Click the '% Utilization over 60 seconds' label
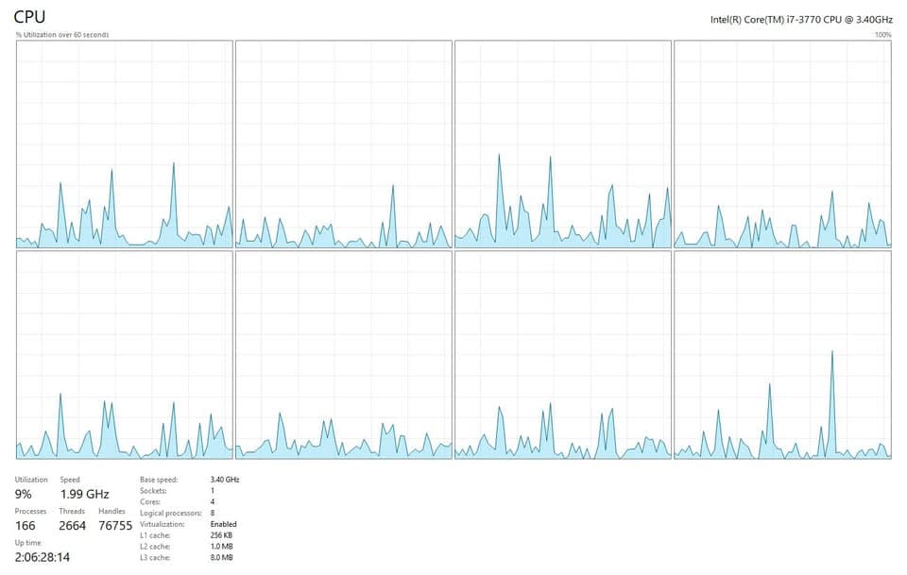 click(x=62, y=35)
